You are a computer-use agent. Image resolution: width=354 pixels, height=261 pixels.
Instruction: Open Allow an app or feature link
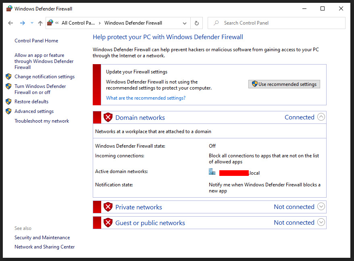click(44, 61)
